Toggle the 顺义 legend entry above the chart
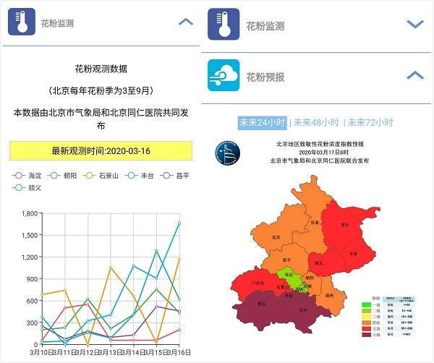 click(29, 189)
